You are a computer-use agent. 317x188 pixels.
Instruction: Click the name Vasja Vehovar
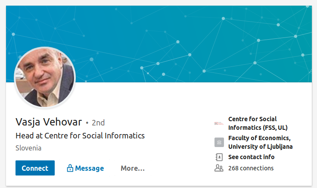click(48, 122)
